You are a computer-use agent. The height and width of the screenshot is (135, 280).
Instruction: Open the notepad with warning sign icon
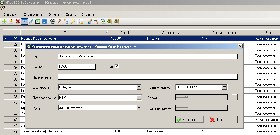81,22
